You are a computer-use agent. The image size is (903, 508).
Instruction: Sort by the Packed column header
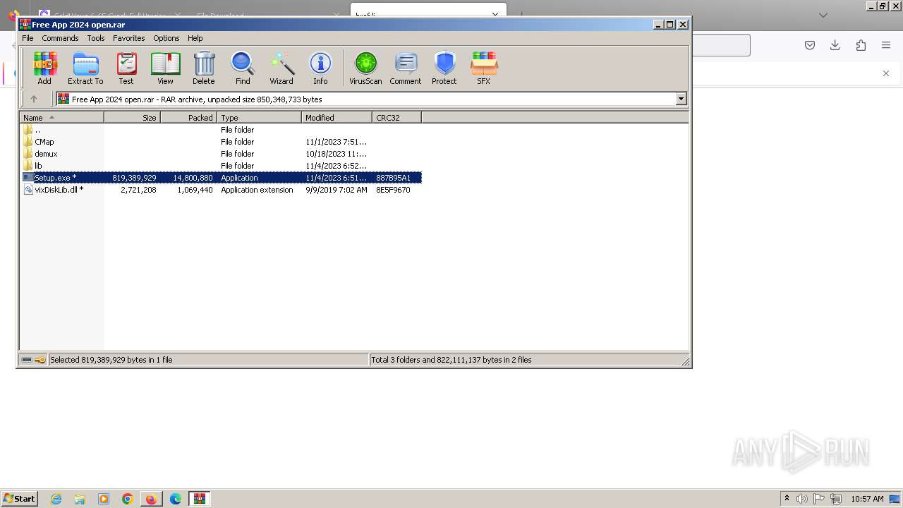(x=189, y=118)
